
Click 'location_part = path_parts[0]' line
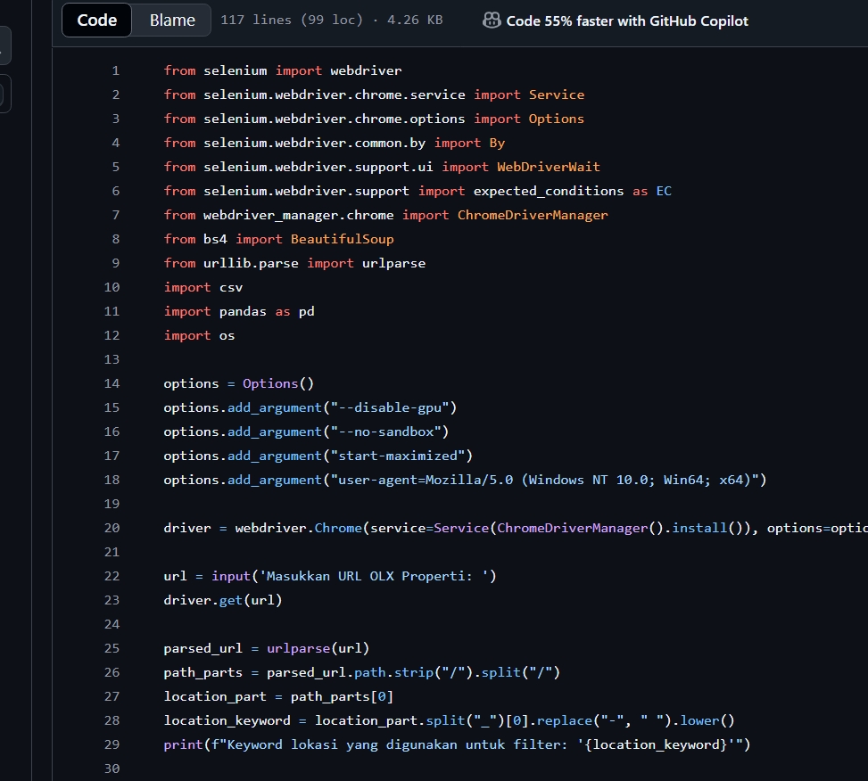[278, 696]
